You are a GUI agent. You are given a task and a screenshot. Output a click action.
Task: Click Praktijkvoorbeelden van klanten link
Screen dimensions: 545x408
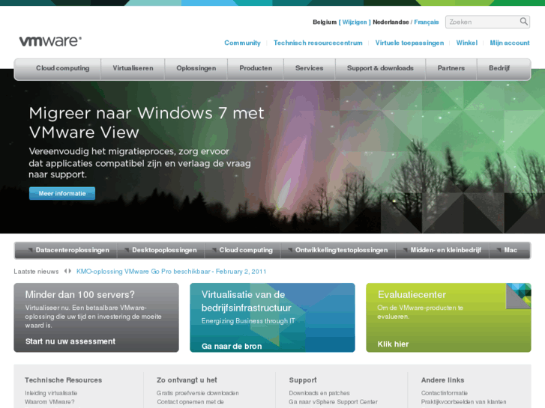(464, 402)
